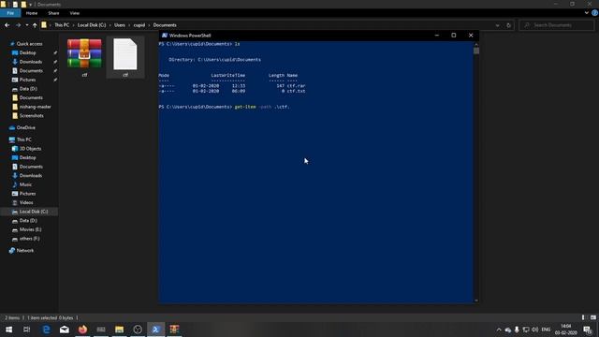Open Firefox from the taskbar
This screenshot has height=337, width=599.
click(82, 330)
